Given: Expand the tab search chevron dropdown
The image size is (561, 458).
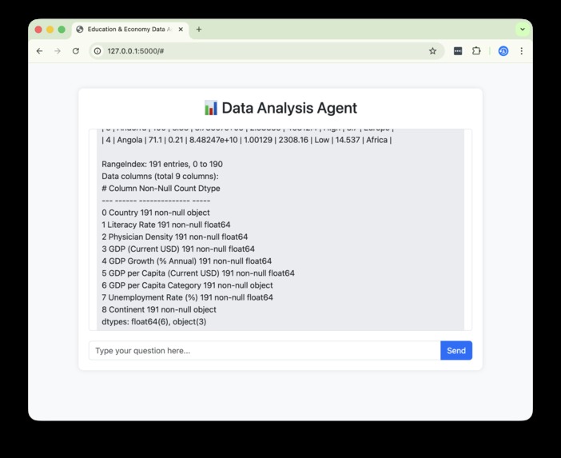Looking at the screenshot, I should tap(523, 30).
